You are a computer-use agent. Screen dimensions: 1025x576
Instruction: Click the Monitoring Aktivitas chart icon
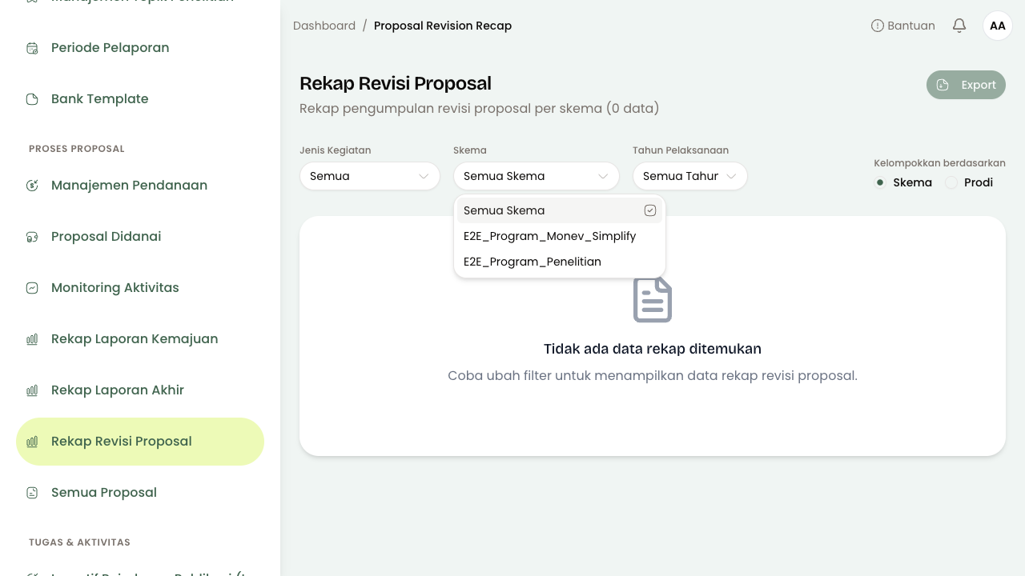point(32,288)
